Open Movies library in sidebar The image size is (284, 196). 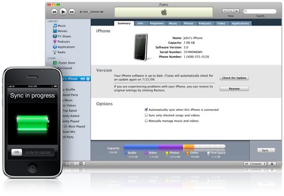click(x=60, y=31)
